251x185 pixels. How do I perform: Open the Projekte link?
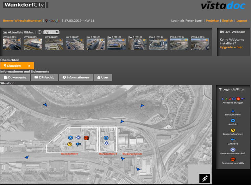click(x=212, y=21)
